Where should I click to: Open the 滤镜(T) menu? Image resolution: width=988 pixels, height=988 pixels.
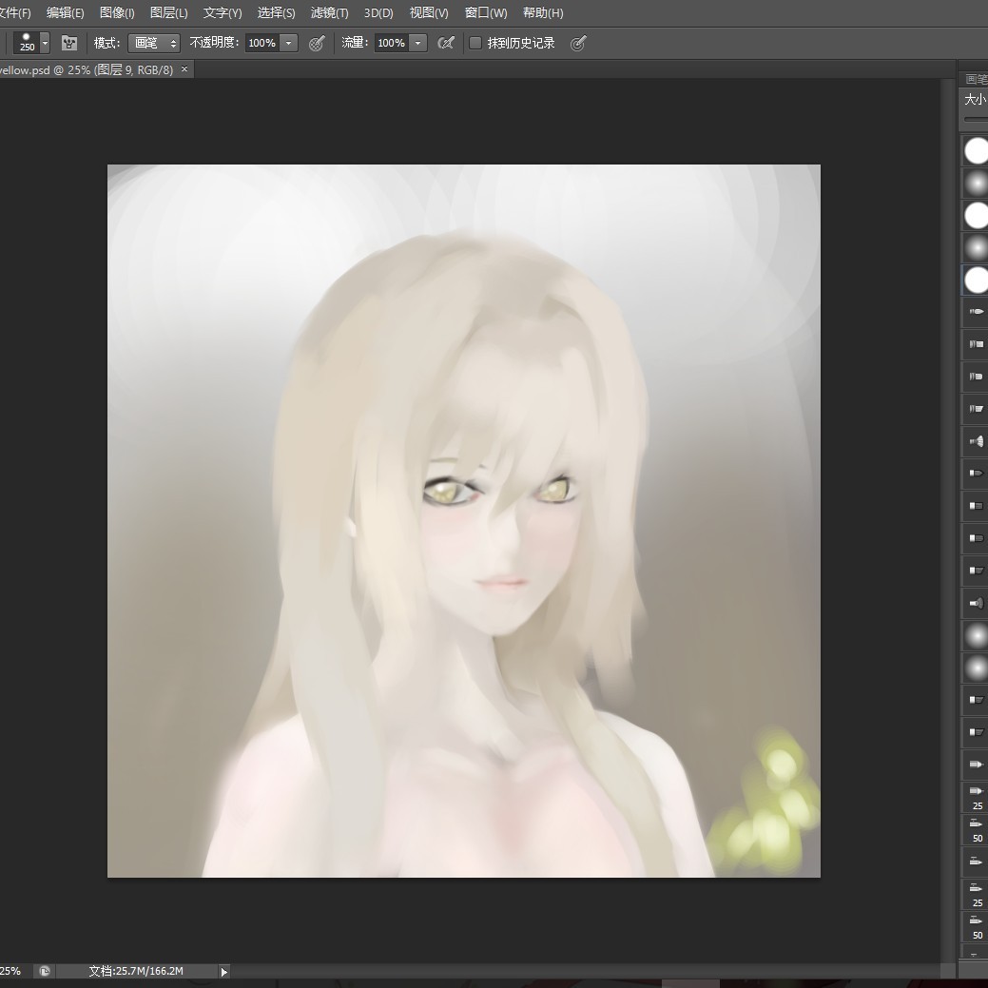329,13
